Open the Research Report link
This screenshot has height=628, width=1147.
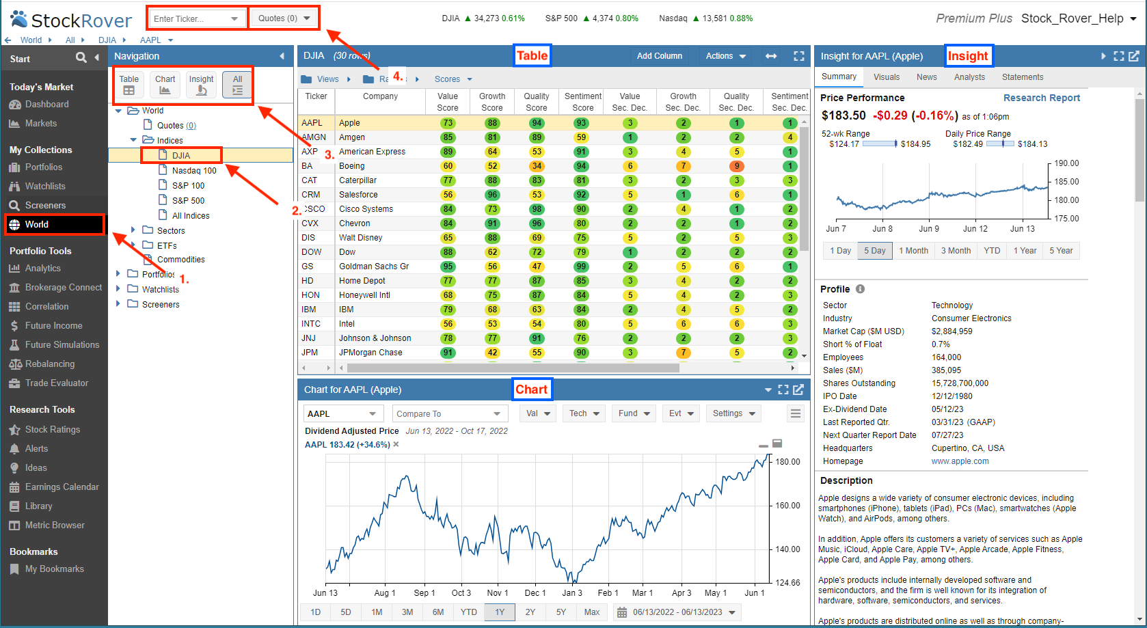pyautogui.click(x=1042, y=98)
